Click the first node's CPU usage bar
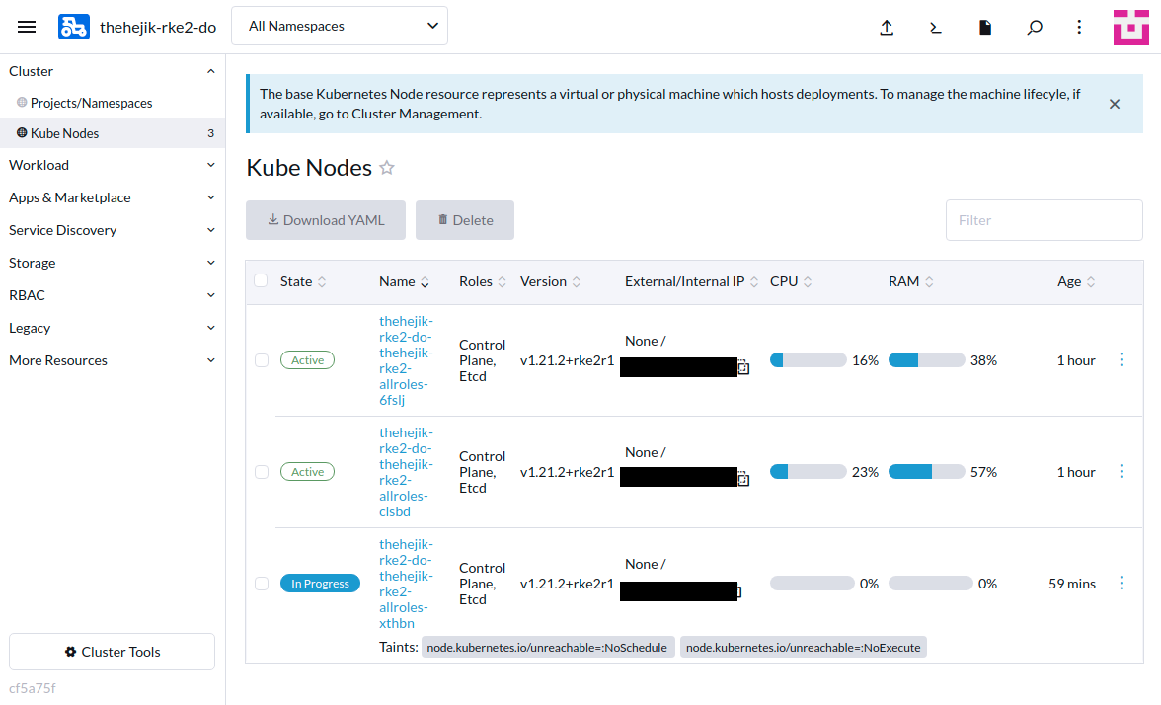 (808, 359)
